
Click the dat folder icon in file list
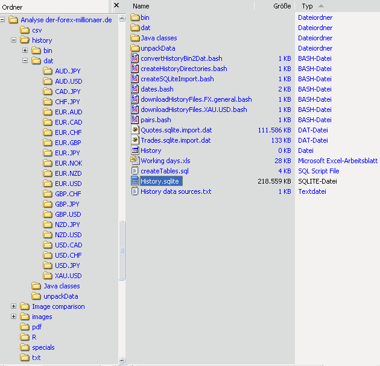coord(135,28)
